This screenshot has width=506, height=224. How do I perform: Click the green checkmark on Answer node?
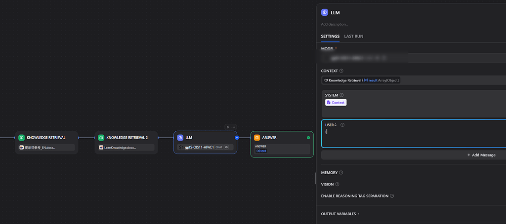tap(308, 138)
